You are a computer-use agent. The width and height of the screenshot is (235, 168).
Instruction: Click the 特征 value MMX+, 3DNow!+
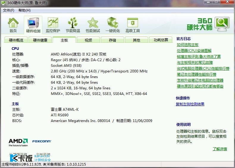point(99,94)
